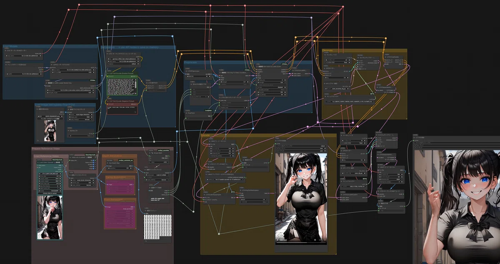Open fullscreen on Decode video preview

pos(320,240)
